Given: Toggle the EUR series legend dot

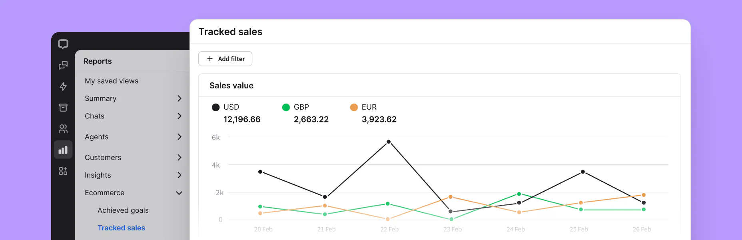Looking at the screenshot, I should [x=354, y=107].
